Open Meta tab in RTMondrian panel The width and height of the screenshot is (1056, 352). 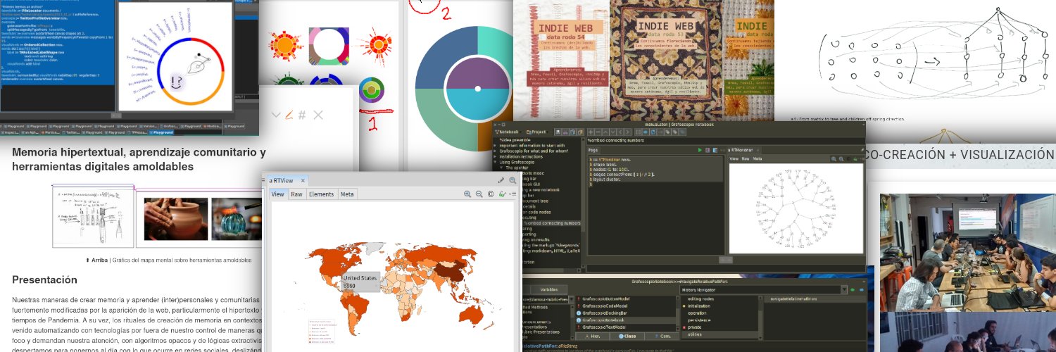tap(757, 158)
